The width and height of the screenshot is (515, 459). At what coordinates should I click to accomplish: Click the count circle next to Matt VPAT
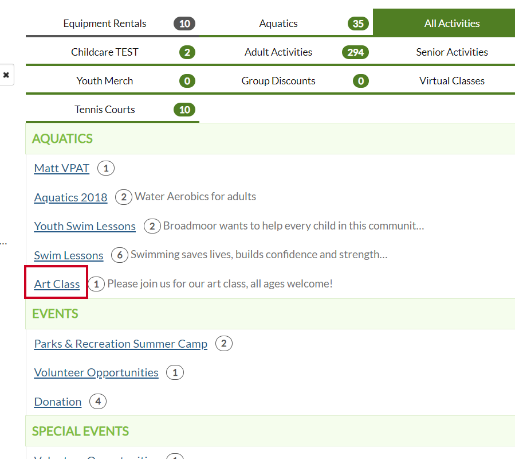(x=106, y=168)
